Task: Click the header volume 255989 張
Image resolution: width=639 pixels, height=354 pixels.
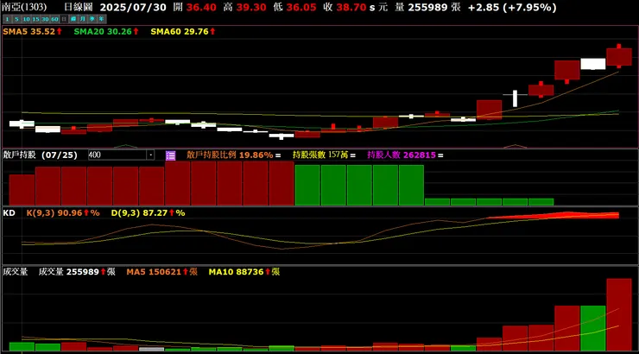Action: tap(428, 7)
